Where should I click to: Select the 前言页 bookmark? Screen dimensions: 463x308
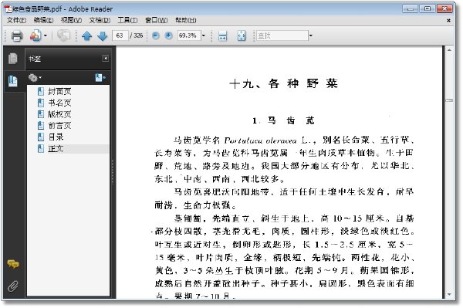(59, 126)
